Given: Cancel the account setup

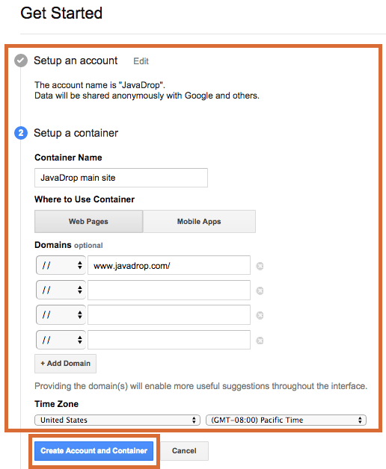Looking at the screenshot, I should [184, 451].
